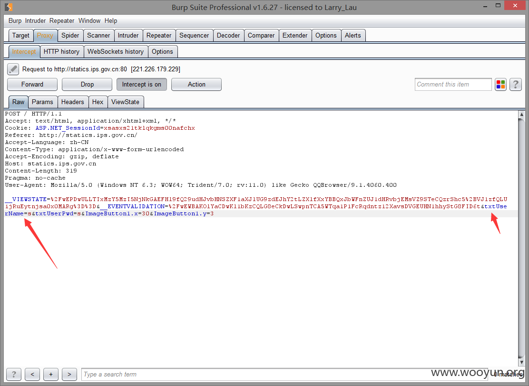
Task: Switch to the Repeater tool tab
Action: tap(159, 35)
